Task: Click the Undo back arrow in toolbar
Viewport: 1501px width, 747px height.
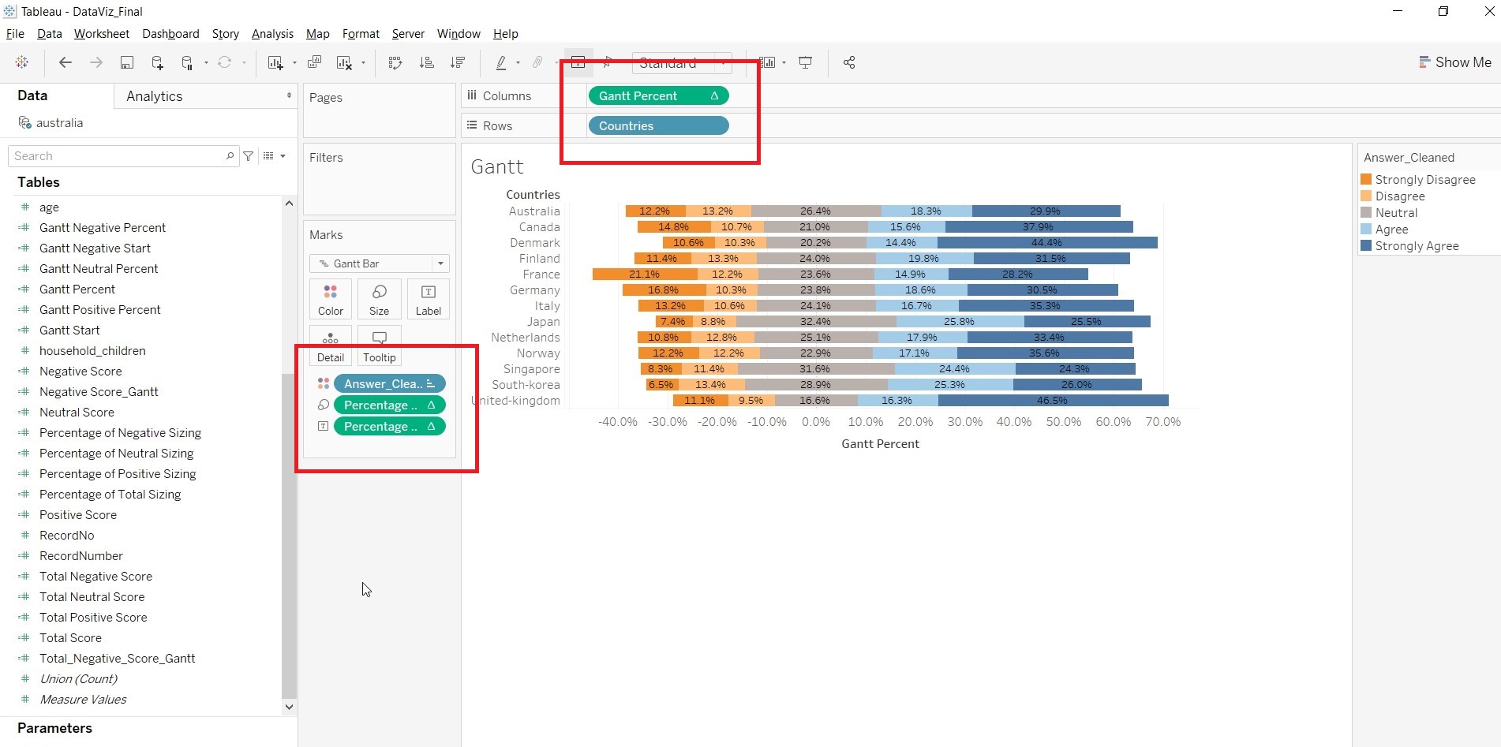Action: 66,62
